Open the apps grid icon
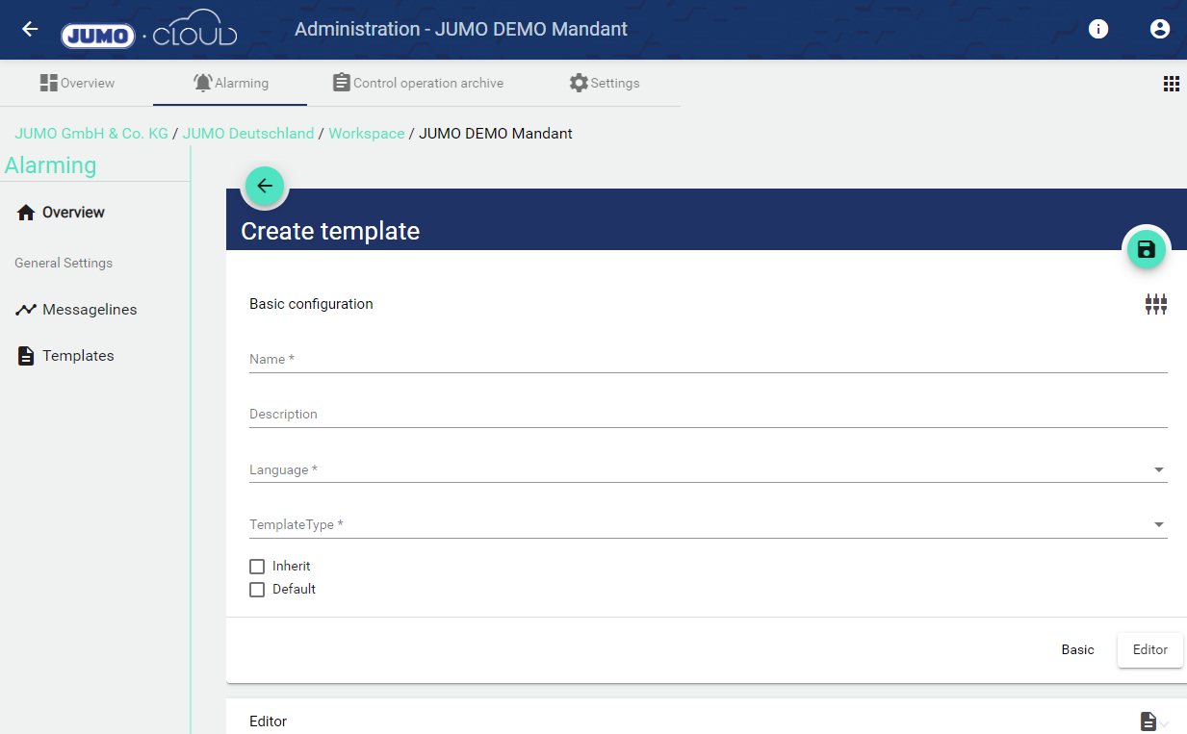This screenshot has height=734, width=1187. coord(1171,84)
